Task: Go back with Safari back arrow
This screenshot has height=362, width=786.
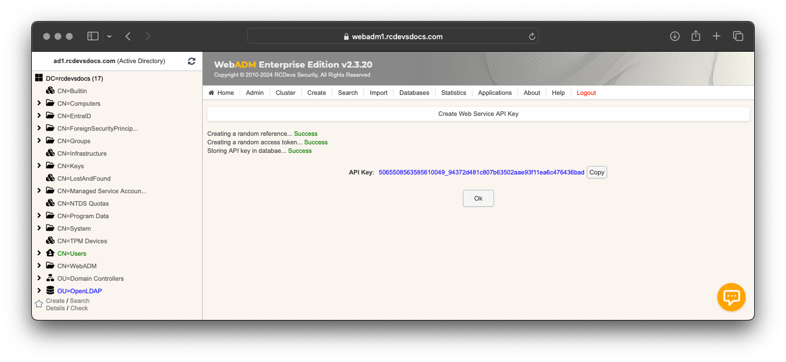Action: (x=128, y=36)
